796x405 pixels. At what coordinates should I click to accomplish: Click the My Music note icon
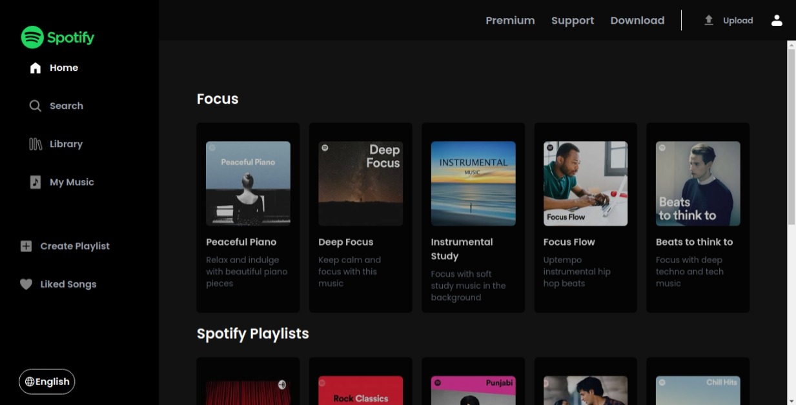tap(36, 181)
